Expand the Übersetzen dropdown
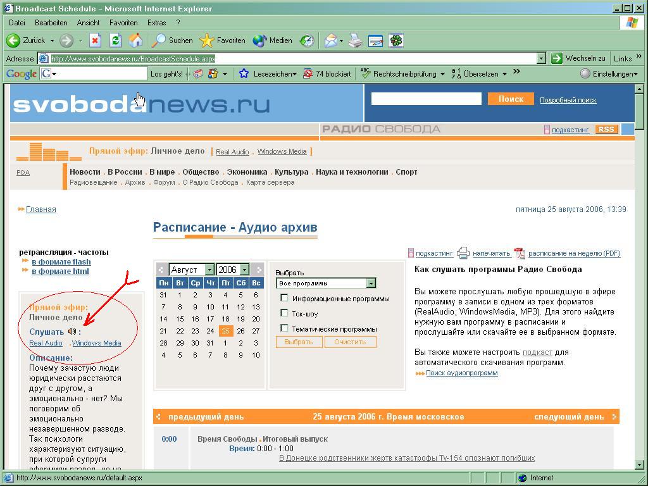This screenshot has width=648, height=486. 504,74
